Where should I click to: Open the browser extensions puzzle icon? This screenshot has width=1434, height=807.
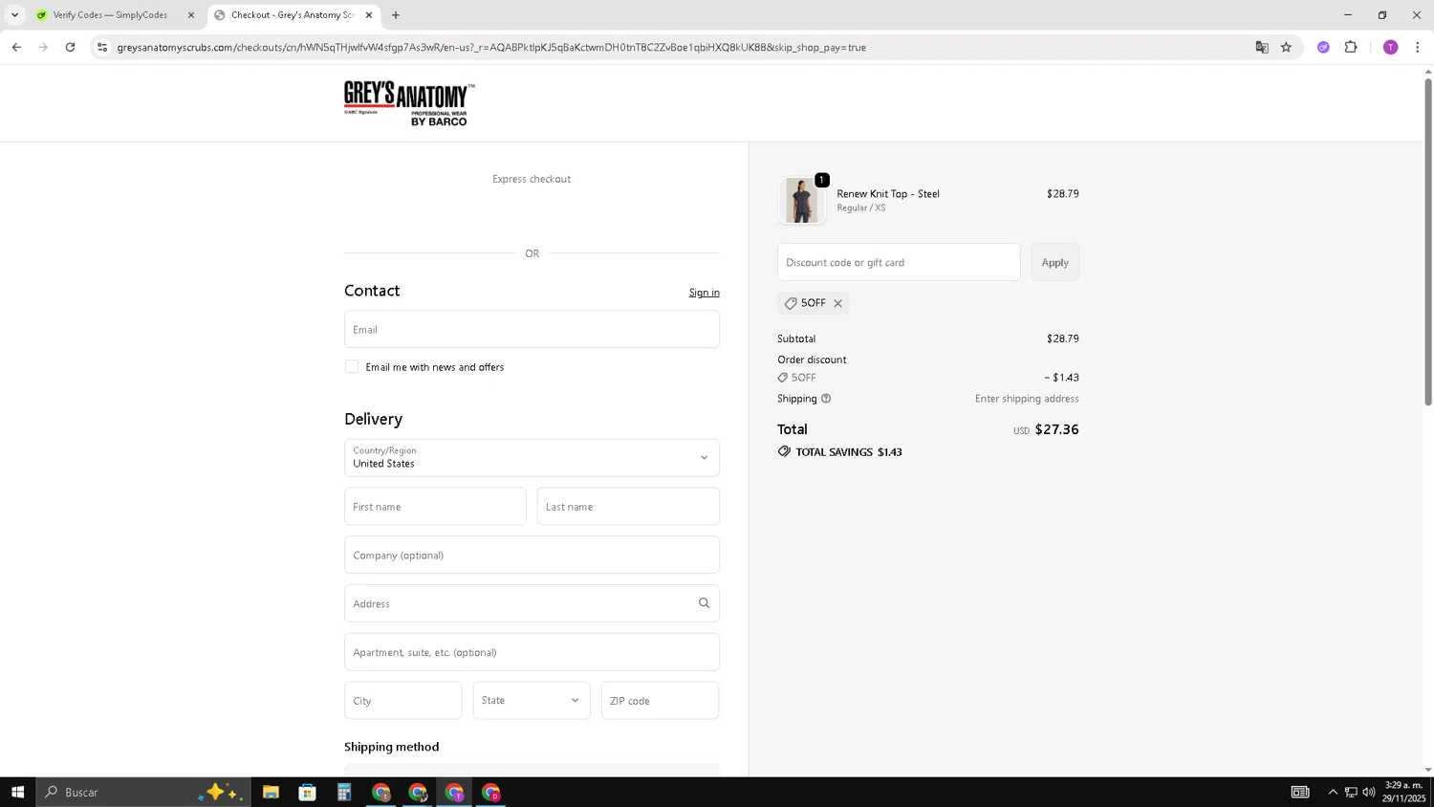tap(1351, 47)
